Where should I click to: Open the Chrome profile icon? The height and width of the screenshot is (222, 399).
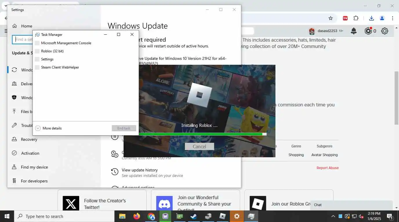382,18
